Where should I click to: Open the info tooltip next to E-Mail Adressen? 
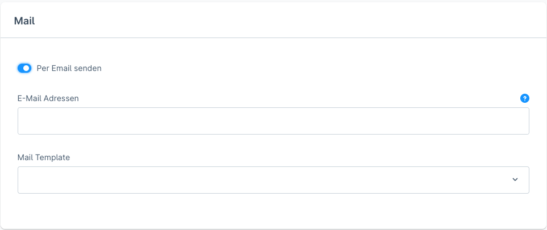click(x=525, y=98)
